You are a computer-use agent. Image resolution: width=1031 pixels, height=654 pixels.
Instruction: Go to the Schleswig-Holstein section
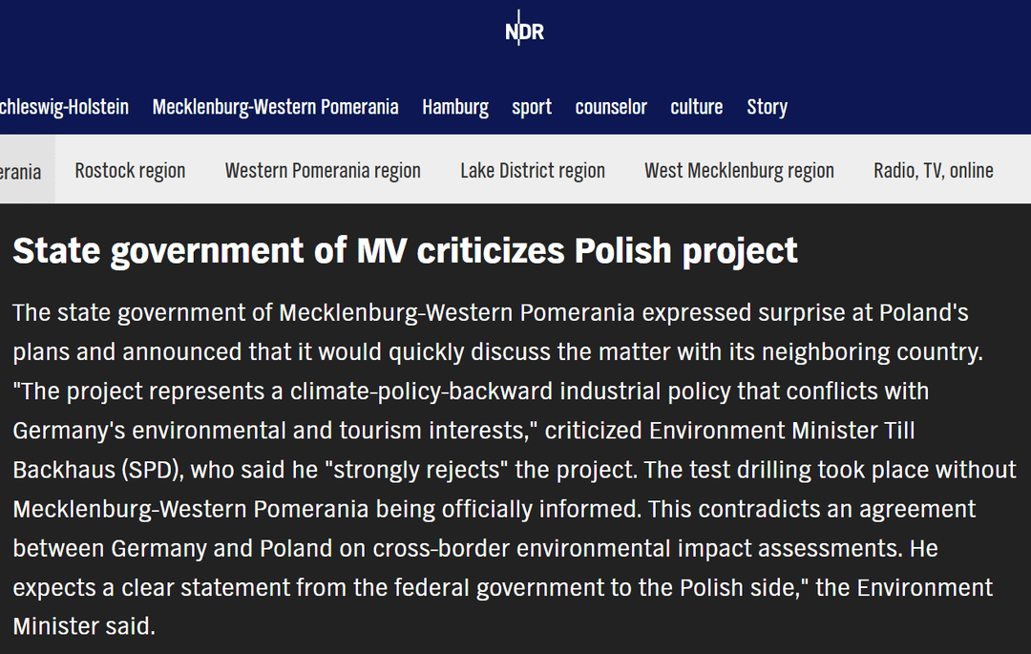(64, 107)
